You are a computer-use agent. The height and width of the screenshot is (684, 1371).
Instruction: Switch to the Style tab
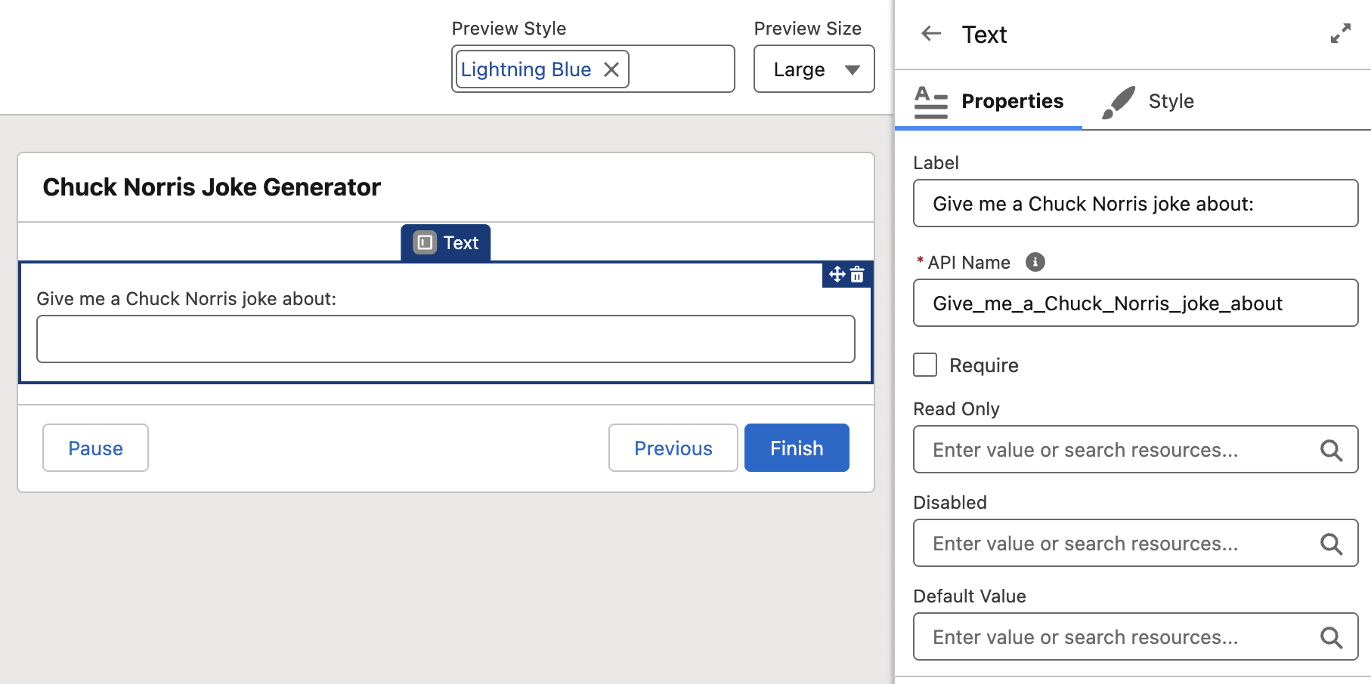[1149, 101]
